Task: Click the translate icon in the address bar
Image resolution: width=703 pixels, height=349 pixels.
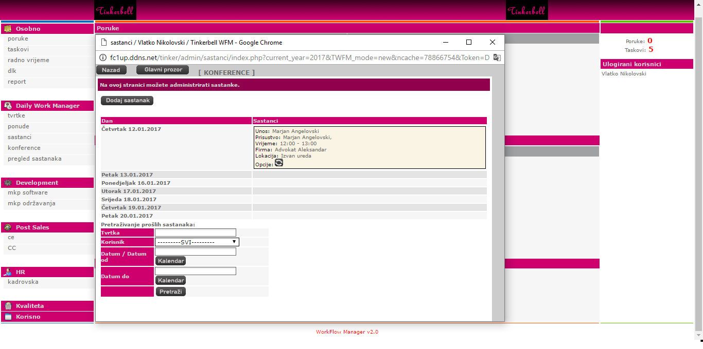Action: (x=497, y=57)
